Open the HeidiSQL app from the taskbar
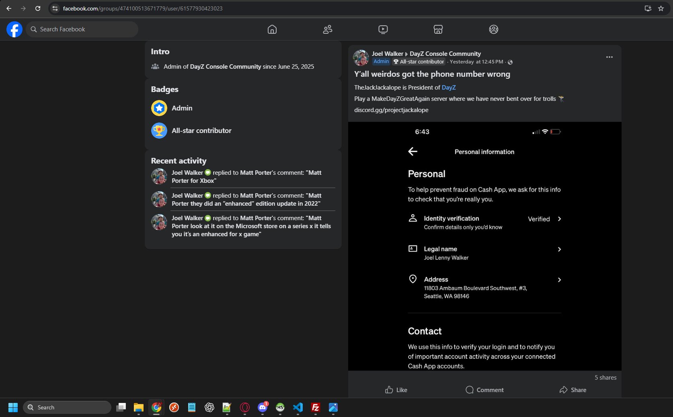Screen dimensions: 673x417 280,407
